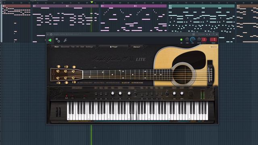Select next preset arrow in plugin title bar
The image size is (258, 145).
(210, 34)
